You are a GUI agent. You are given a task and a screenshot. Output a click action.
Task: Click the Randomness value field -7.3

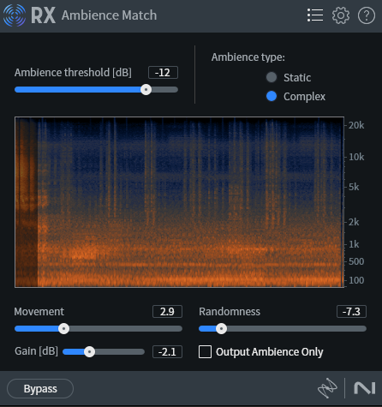[x=351, y=311]
